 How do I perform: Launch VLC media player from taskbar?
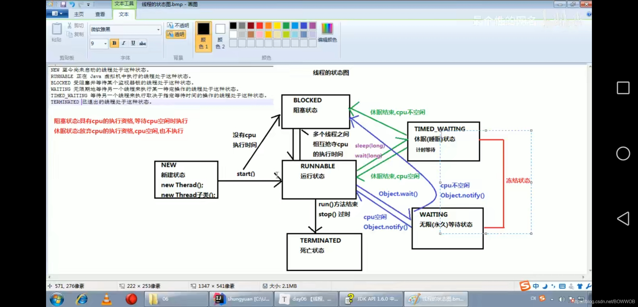107,299
